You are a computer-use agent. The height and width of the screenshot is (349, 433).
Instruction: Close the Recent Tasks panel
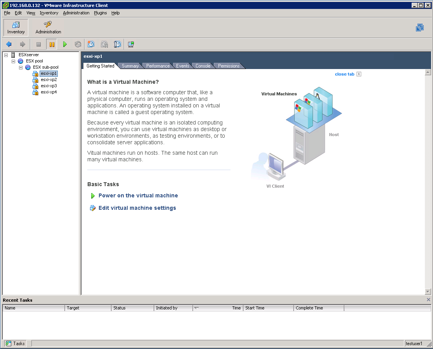tap(428, 300)
